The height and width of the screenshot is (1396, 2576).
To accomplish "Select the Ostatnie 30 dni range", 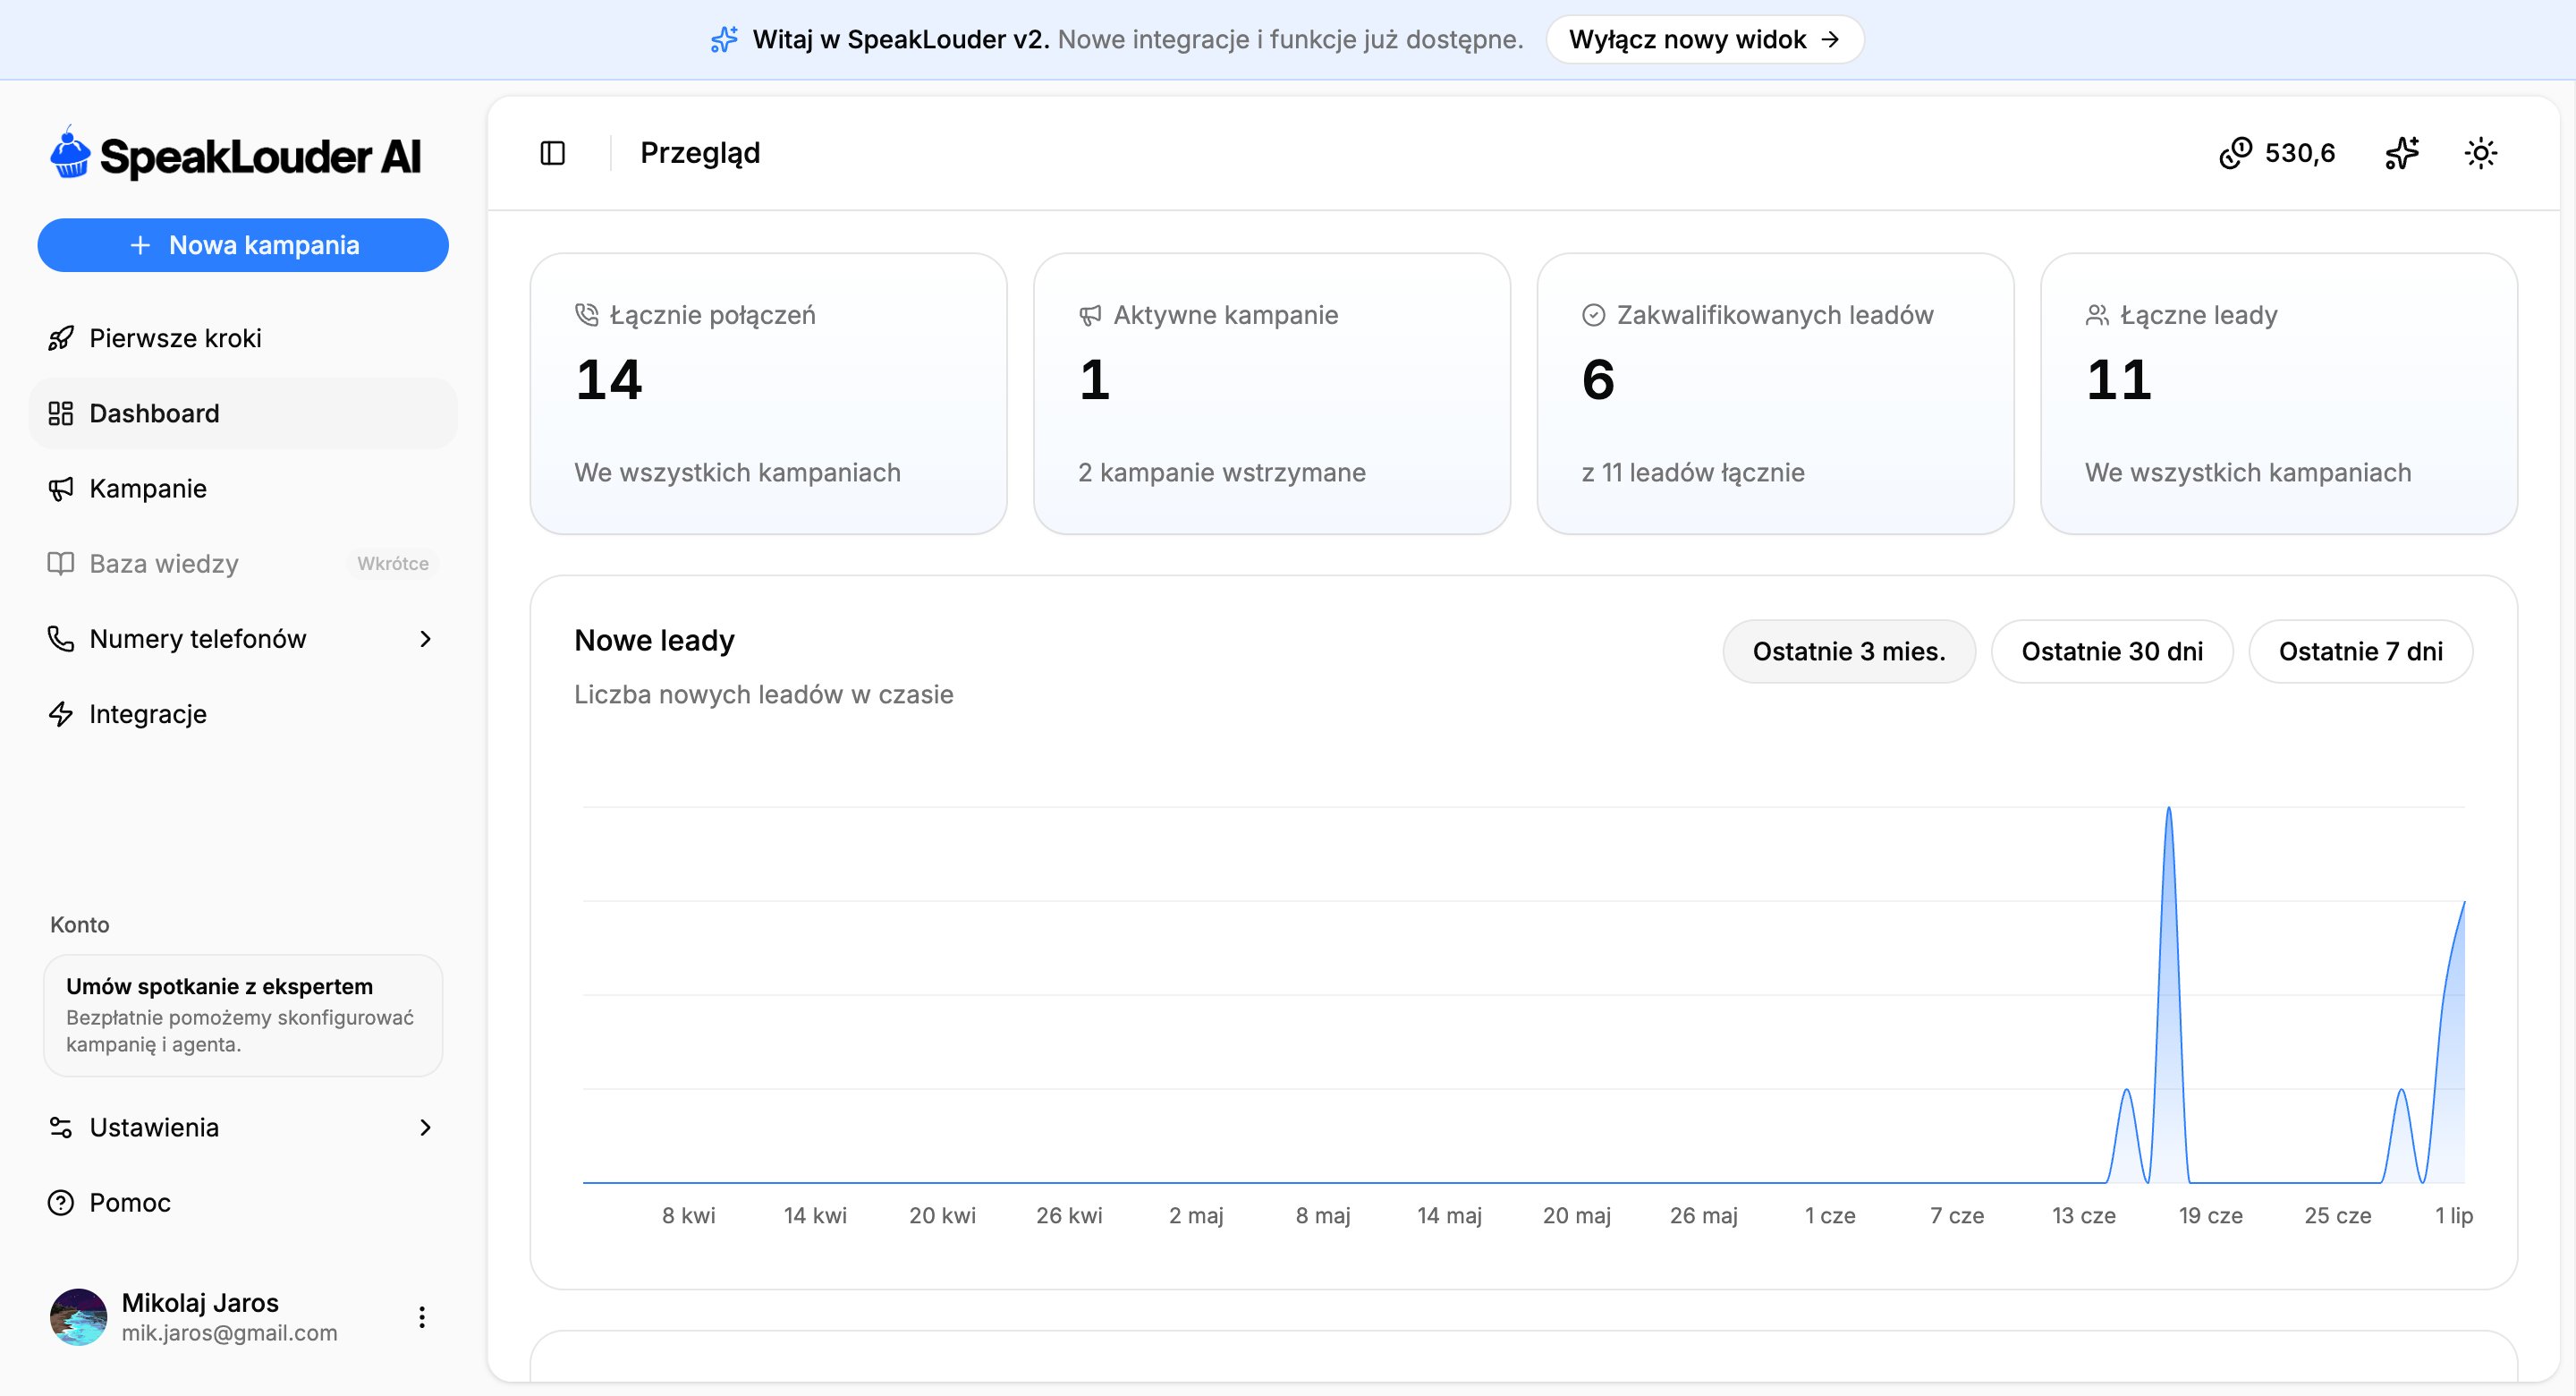I will 2112,651.
